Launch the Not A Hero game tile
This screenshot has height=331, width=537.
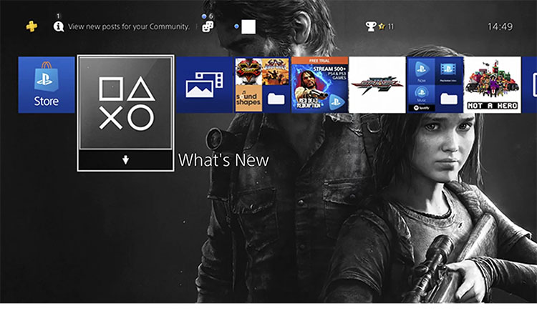pyautogui.click(x=492, y=85)
